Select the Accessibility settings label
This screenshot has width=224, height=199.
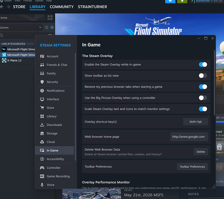(55, 159)
